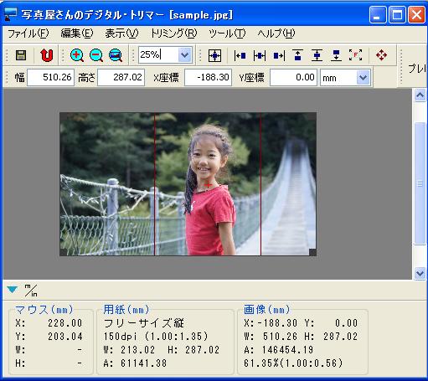Open the mm units dropdown
Screen dimensions: 428x381
tap(363, 78)
